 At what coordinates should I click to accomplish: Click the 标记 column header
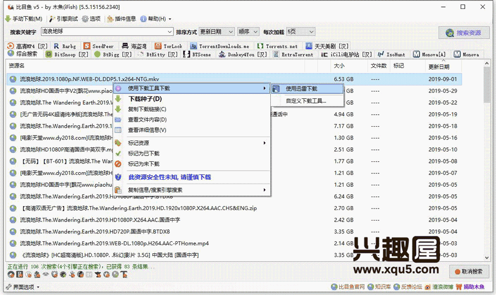pyautogui.click(x=407, y=66)
